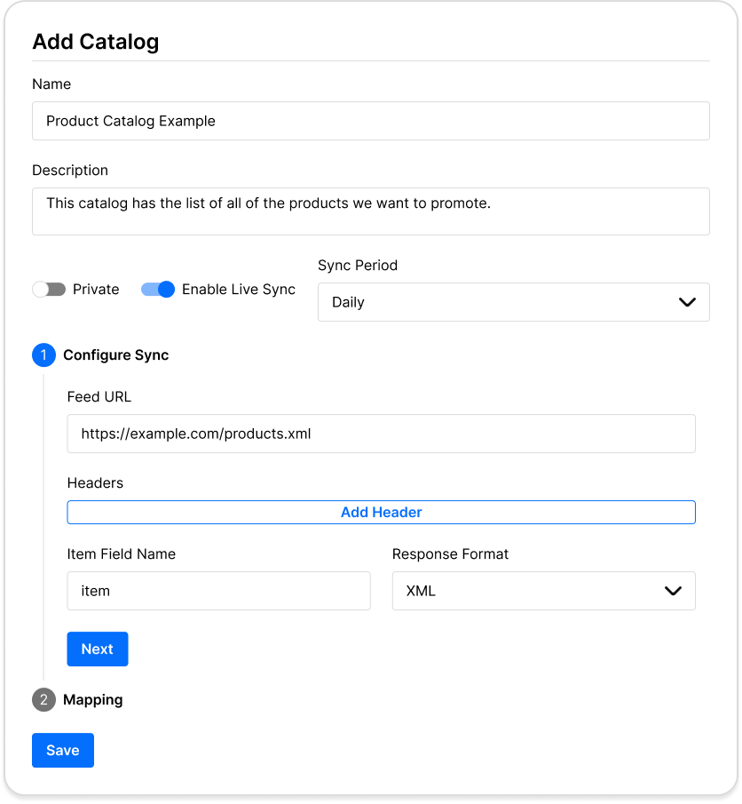Click the Add Header button
742x804 pixels.
pyautogui.click(x=381, y=513)
